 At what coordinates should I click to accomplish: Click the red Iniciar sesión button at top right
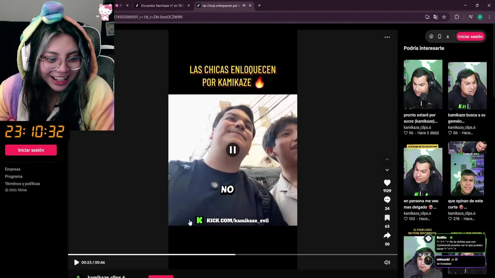(470, 37)
